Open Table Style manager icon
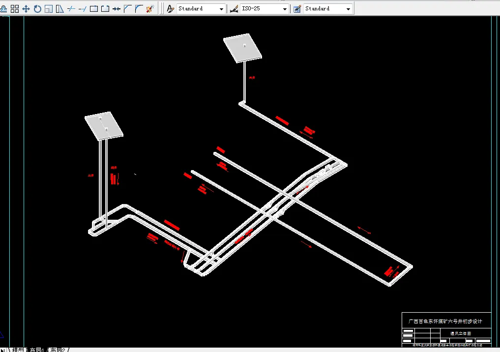500x352 pixels. coord(297,9)
